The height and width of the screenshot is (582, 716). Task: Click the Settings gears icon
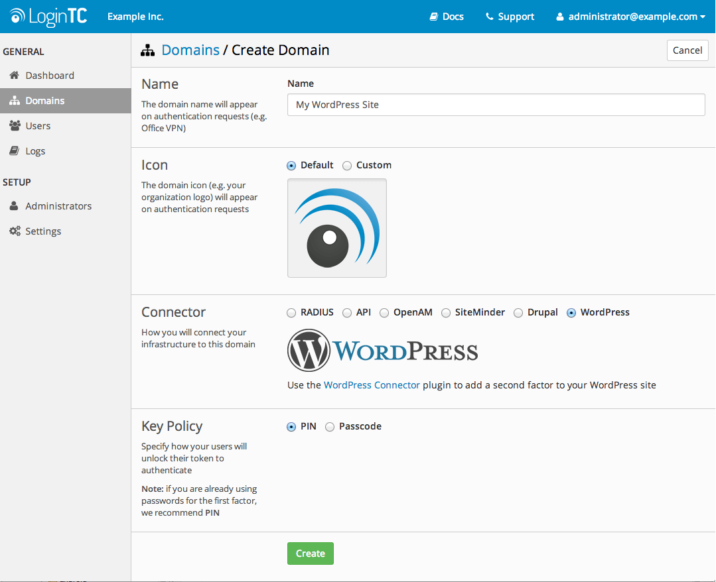[x=15, y=231]
